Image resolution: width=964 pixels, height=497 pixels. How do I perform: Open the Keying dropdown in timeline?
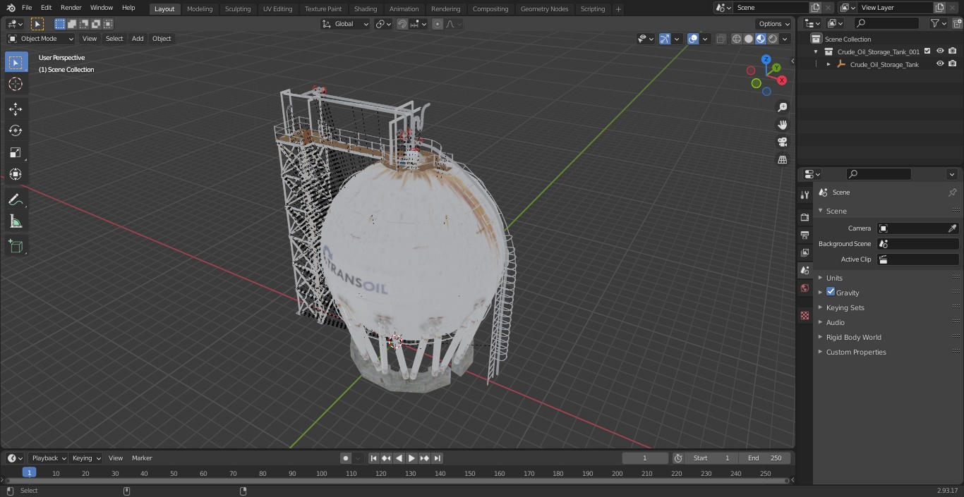(86, 458)
